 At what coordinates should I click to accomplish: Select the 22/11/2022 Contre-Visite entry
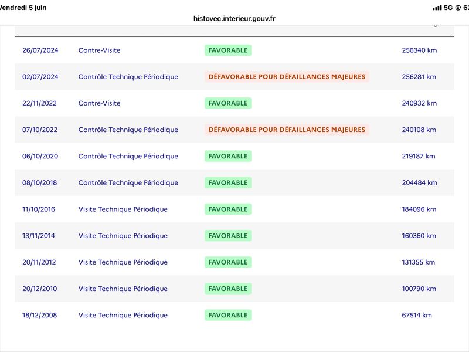click(234, 103)
